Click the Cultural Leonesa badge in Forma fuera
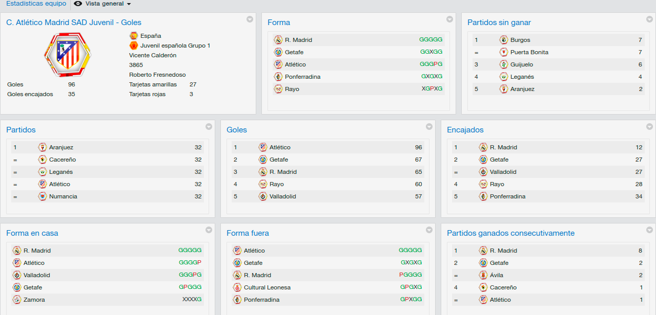This screenshot has height=315, width=656. click(237, 287)
